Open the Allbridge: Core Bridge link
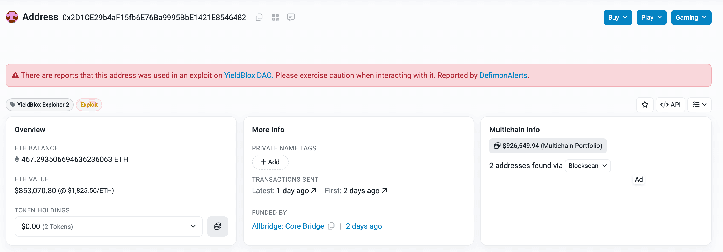Viewport: 723px width, 252px height. click(288, 226)
